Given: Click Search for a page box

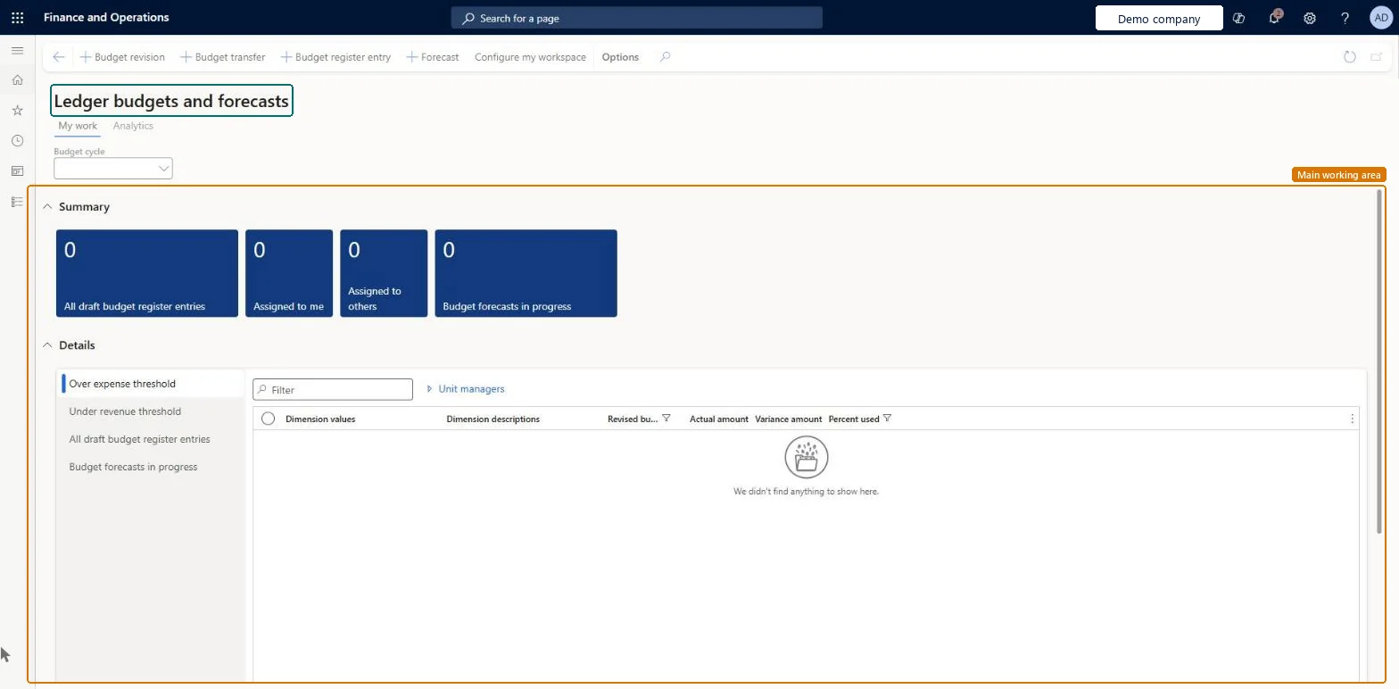Looking at the screenshot, I should [x=637, y=18].
